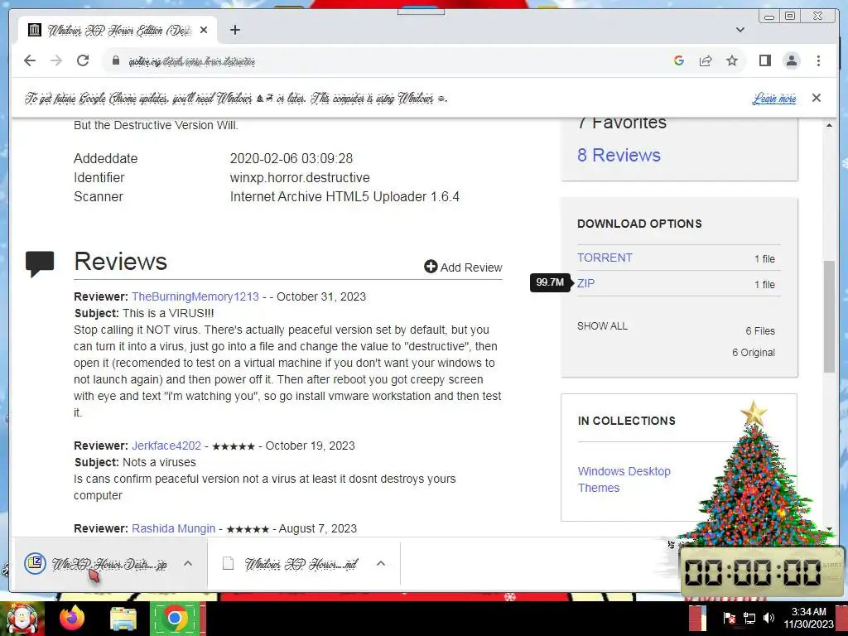Viewport: 848px width, 636px height.
Task: Download the ZIP option
Action: tap(585, 283)
